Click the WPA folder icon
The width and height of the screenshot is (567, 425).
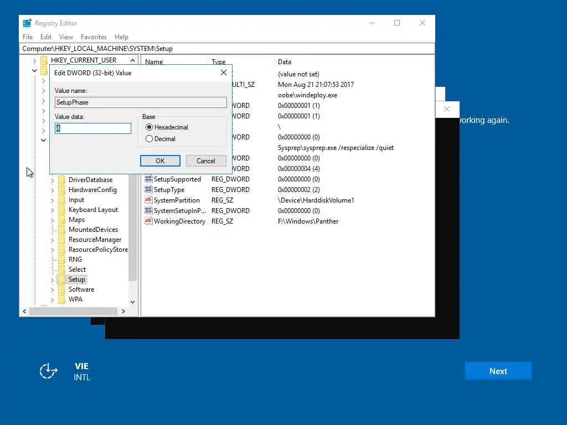click(62, 299)
